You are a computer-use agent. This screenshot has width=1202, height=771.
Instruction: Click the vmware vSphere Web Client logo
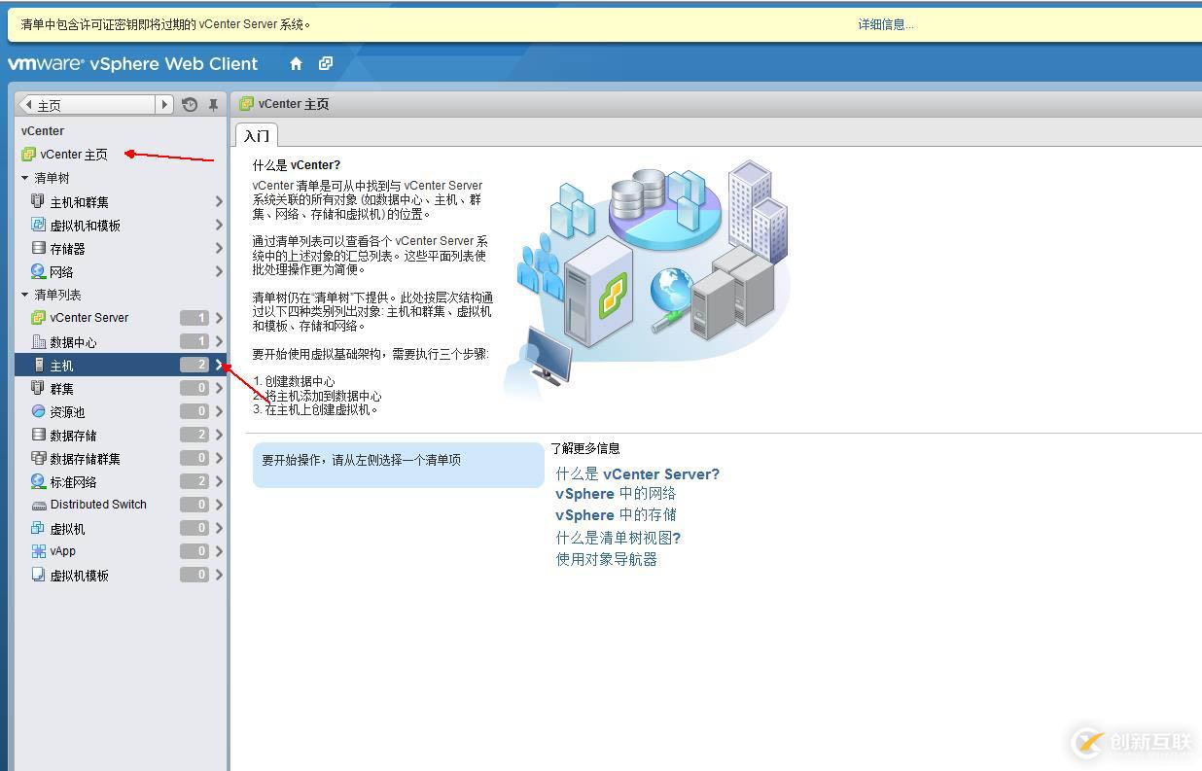133,64
